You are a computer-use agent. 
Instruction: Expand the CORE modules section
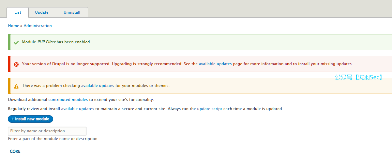(x=15, y=151)
